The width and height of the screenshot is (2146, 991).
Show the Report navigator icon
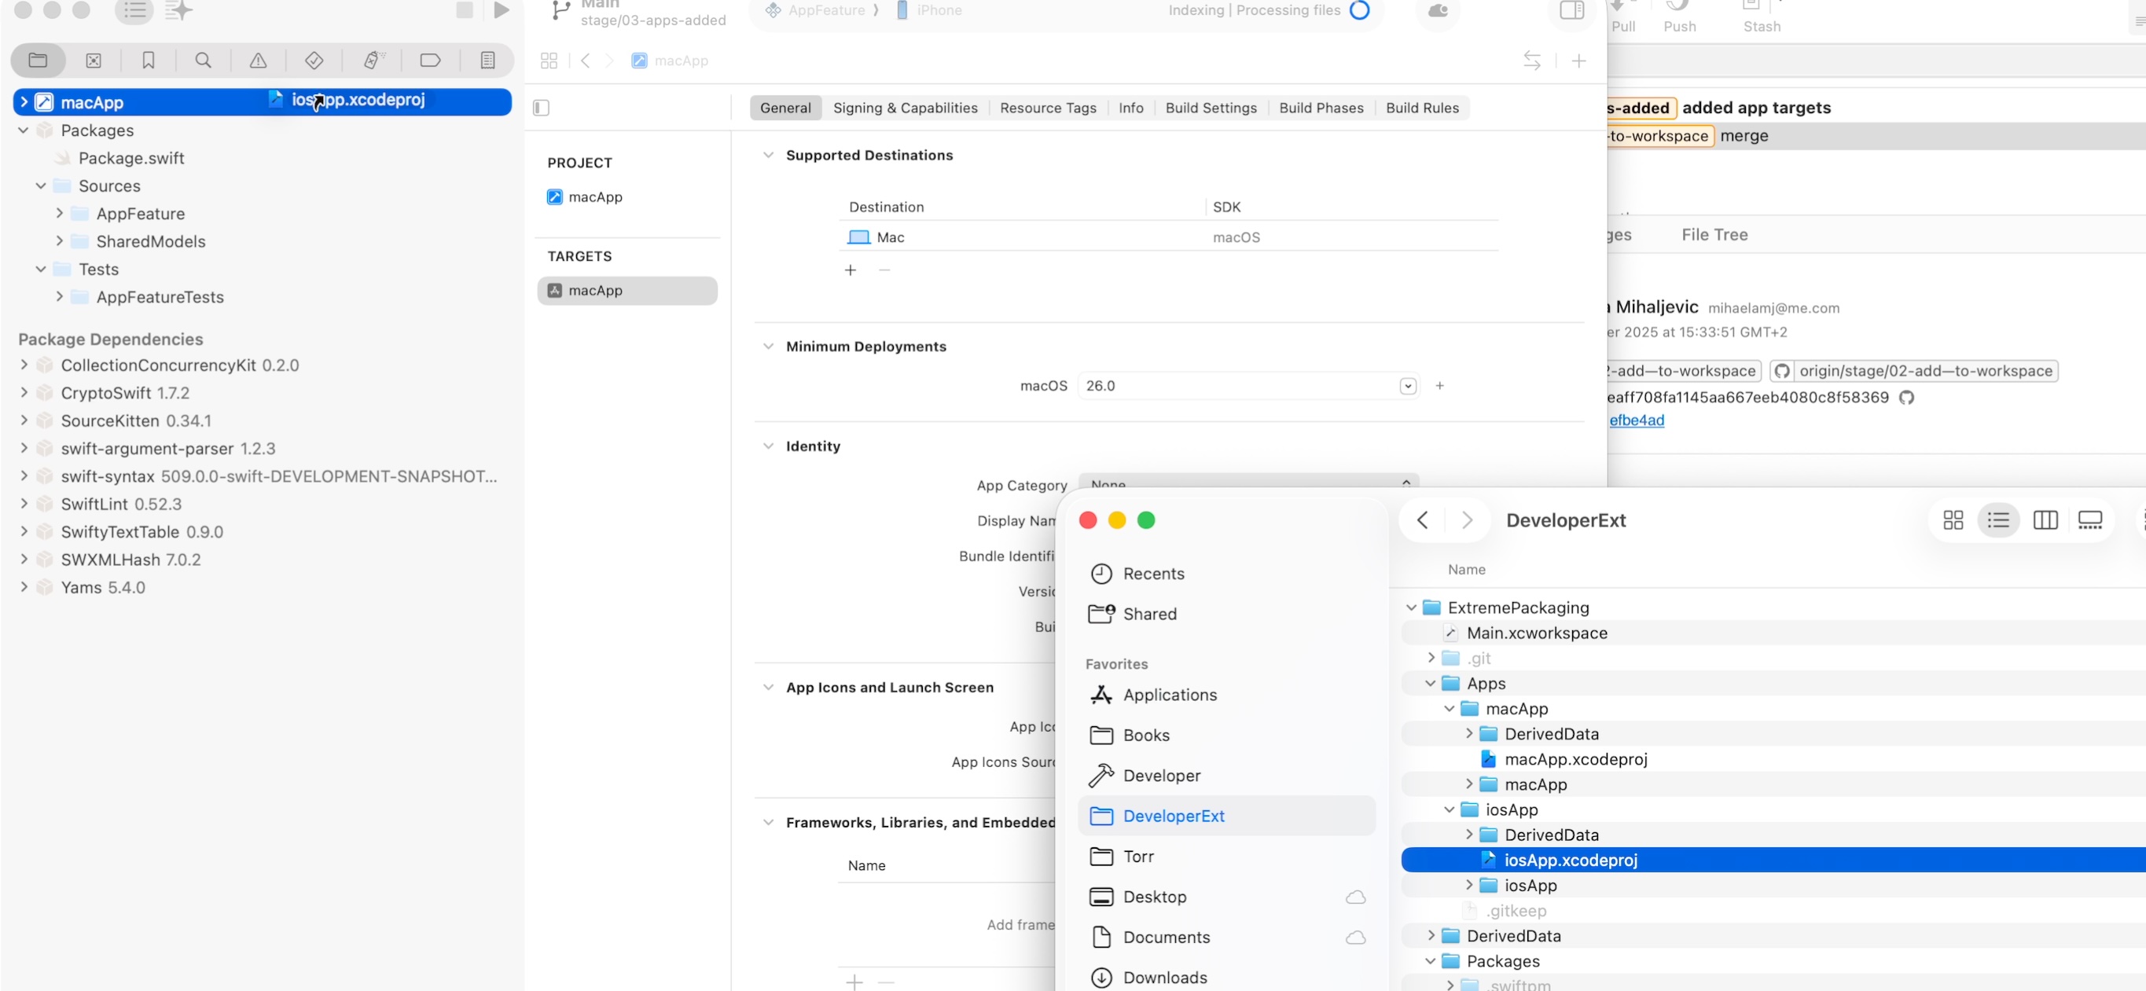tap(487, 60)
